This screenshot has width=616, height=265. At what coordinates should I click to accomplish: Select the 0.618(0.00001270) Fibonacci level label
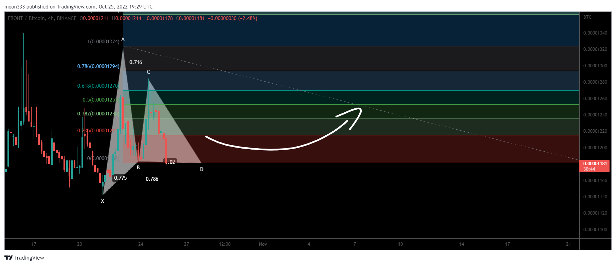pos(98,86)
